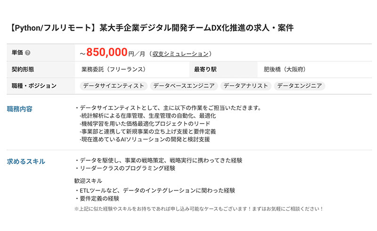The image size is (377, 231).
Task: Click the 肥後橋（大阪府） station text
Action: (x=285, y=69)
